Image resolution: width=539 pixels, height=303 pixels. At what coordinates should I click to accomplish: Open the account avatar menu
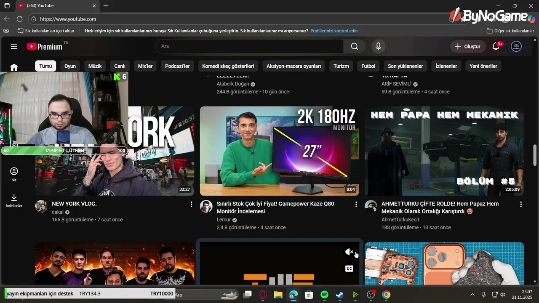(516, 46)
